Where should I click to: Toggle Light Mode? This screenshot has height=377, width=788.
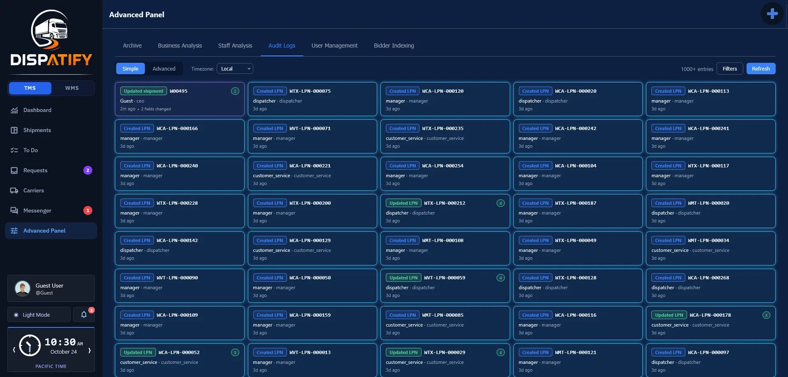[x=39, y=315]
